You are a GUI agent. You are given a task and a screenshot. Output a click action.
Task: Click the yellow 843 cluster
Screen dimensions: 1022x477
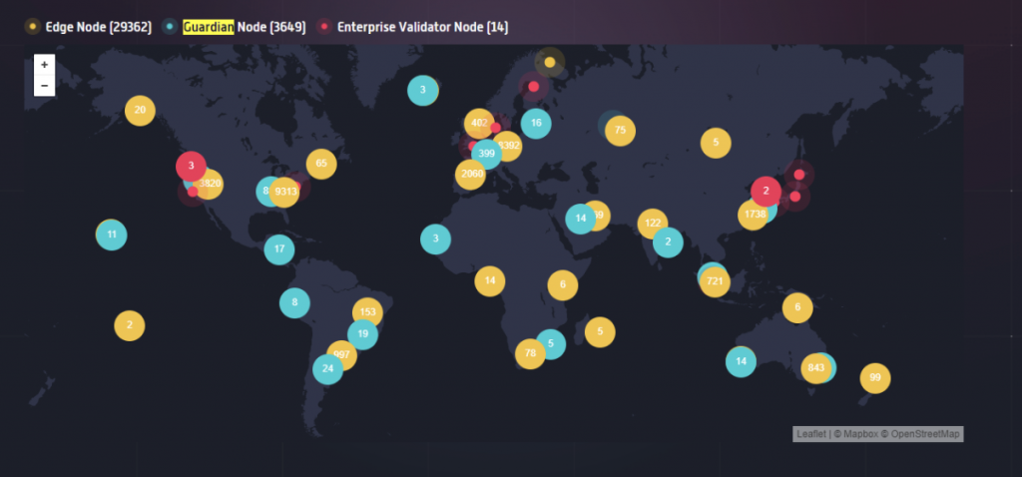816,368
